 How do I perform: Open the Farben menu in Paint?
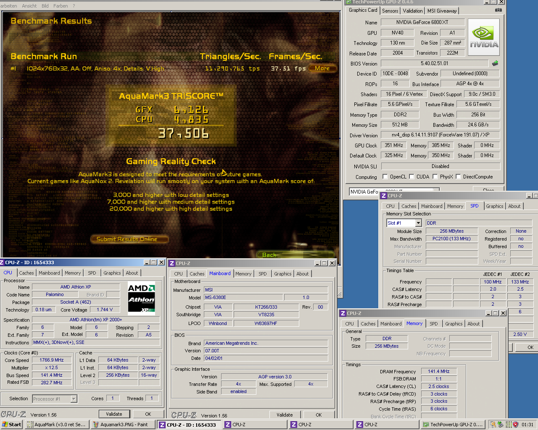click(61, 6)
